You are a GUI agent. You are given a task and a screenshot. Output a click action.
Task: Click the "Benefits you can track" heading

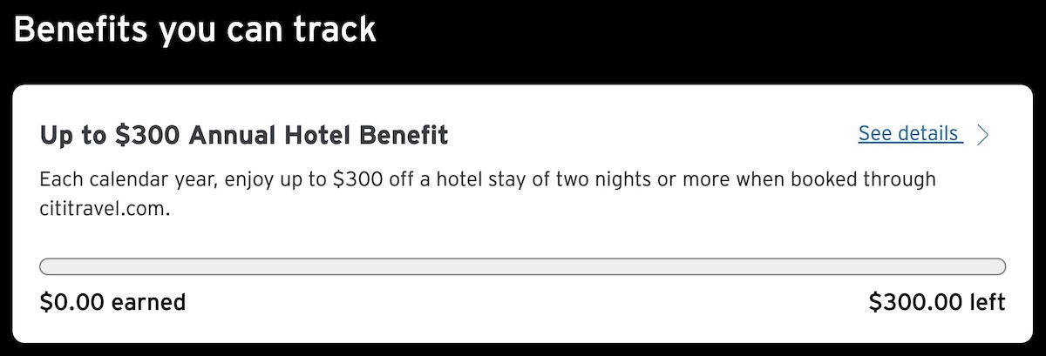point(194,30)
